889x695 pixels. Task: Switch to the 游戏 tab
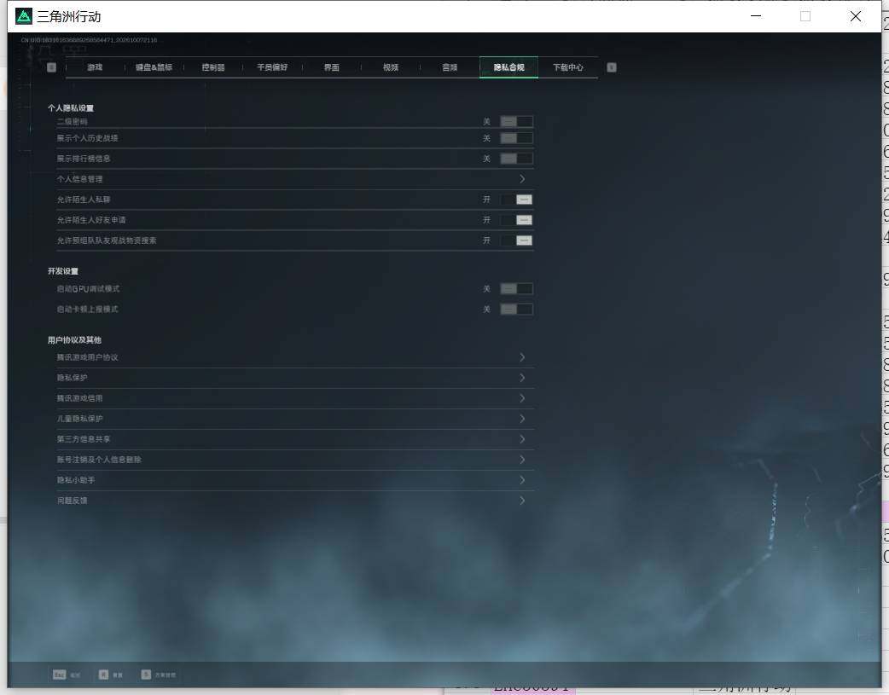95,67
